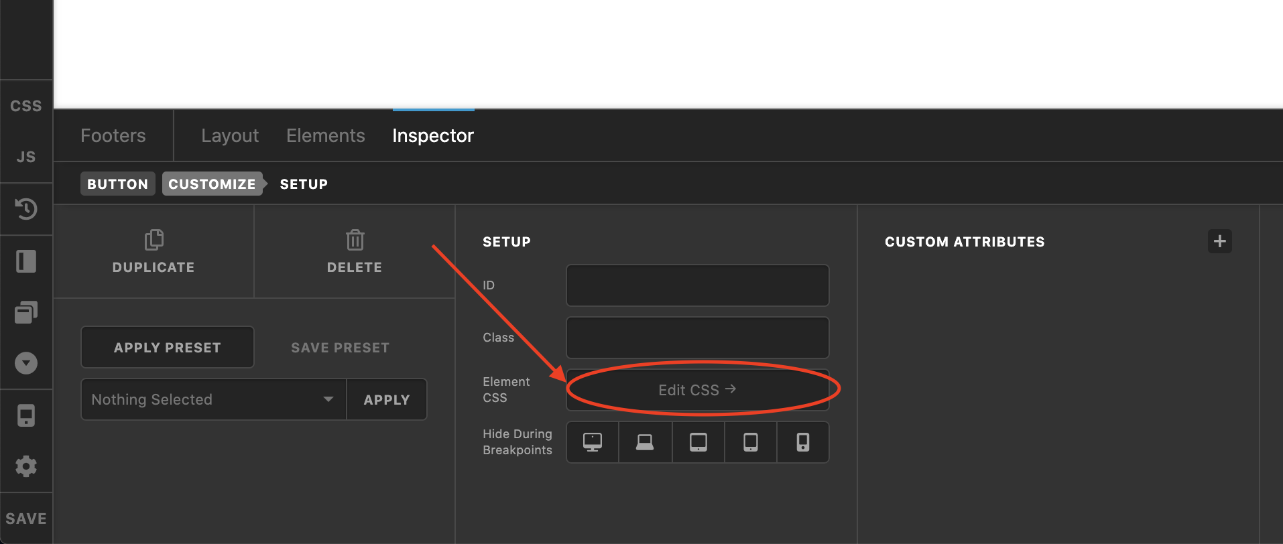
Task: Toggle hide on extra-large desktop breakpoint
Action: [x=593, y=442]
